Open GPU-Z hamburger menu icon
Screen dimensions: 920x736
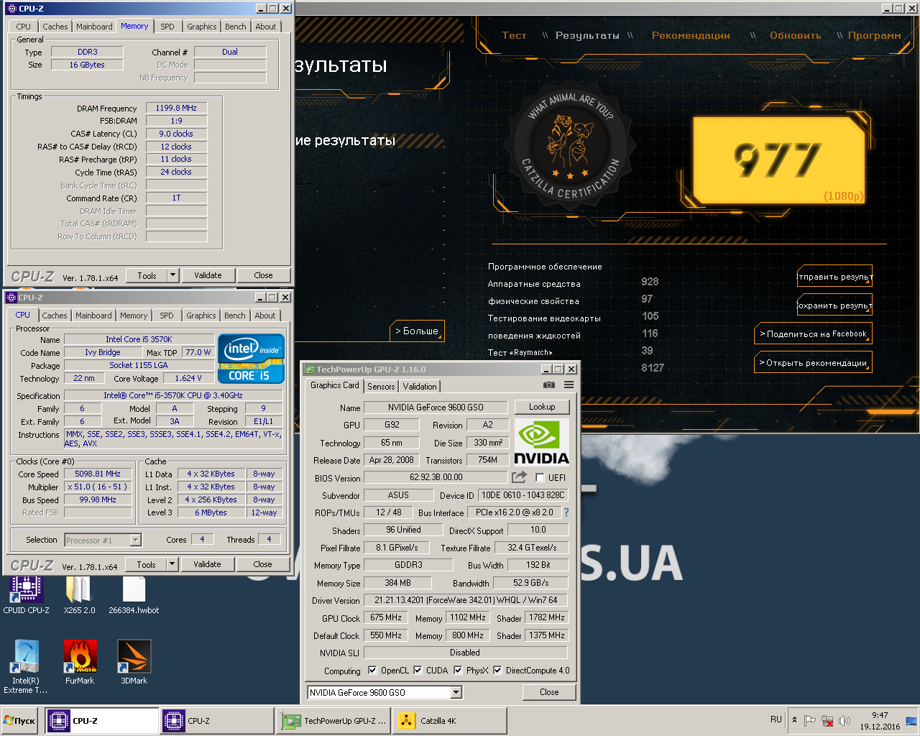pyautogui.click(x=569, y=385)
